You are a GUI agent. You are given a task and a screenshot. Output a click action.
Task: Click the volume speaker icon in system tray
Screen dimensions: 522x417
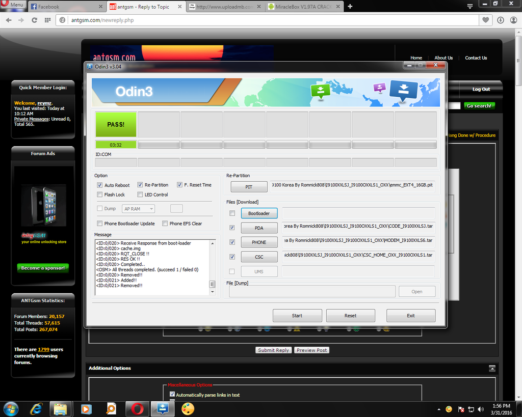tap(480, 409)
